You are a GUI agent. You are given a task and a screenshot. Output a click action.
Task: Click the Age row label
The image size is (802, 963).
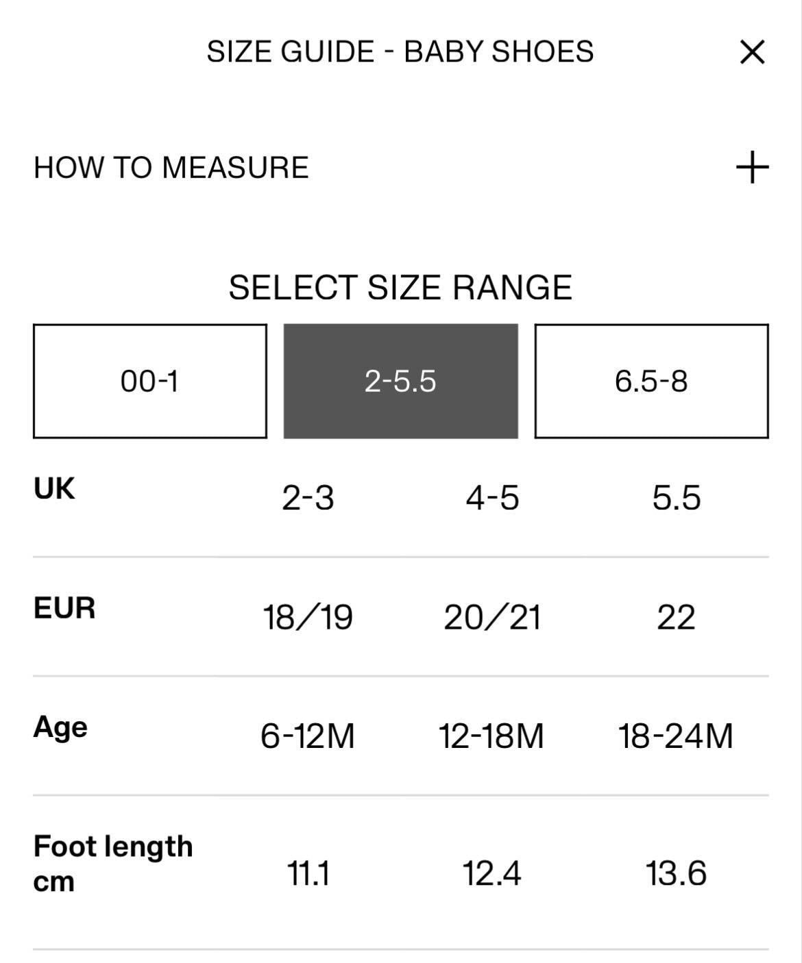[x=60, y=727]
